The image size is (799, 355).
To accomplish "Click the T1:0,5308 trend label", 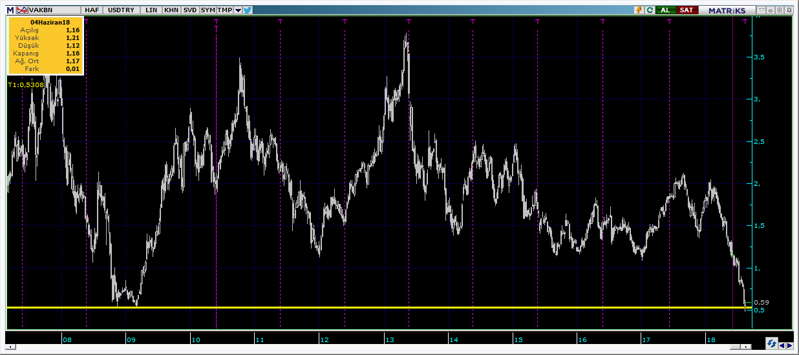I will 26,85.
